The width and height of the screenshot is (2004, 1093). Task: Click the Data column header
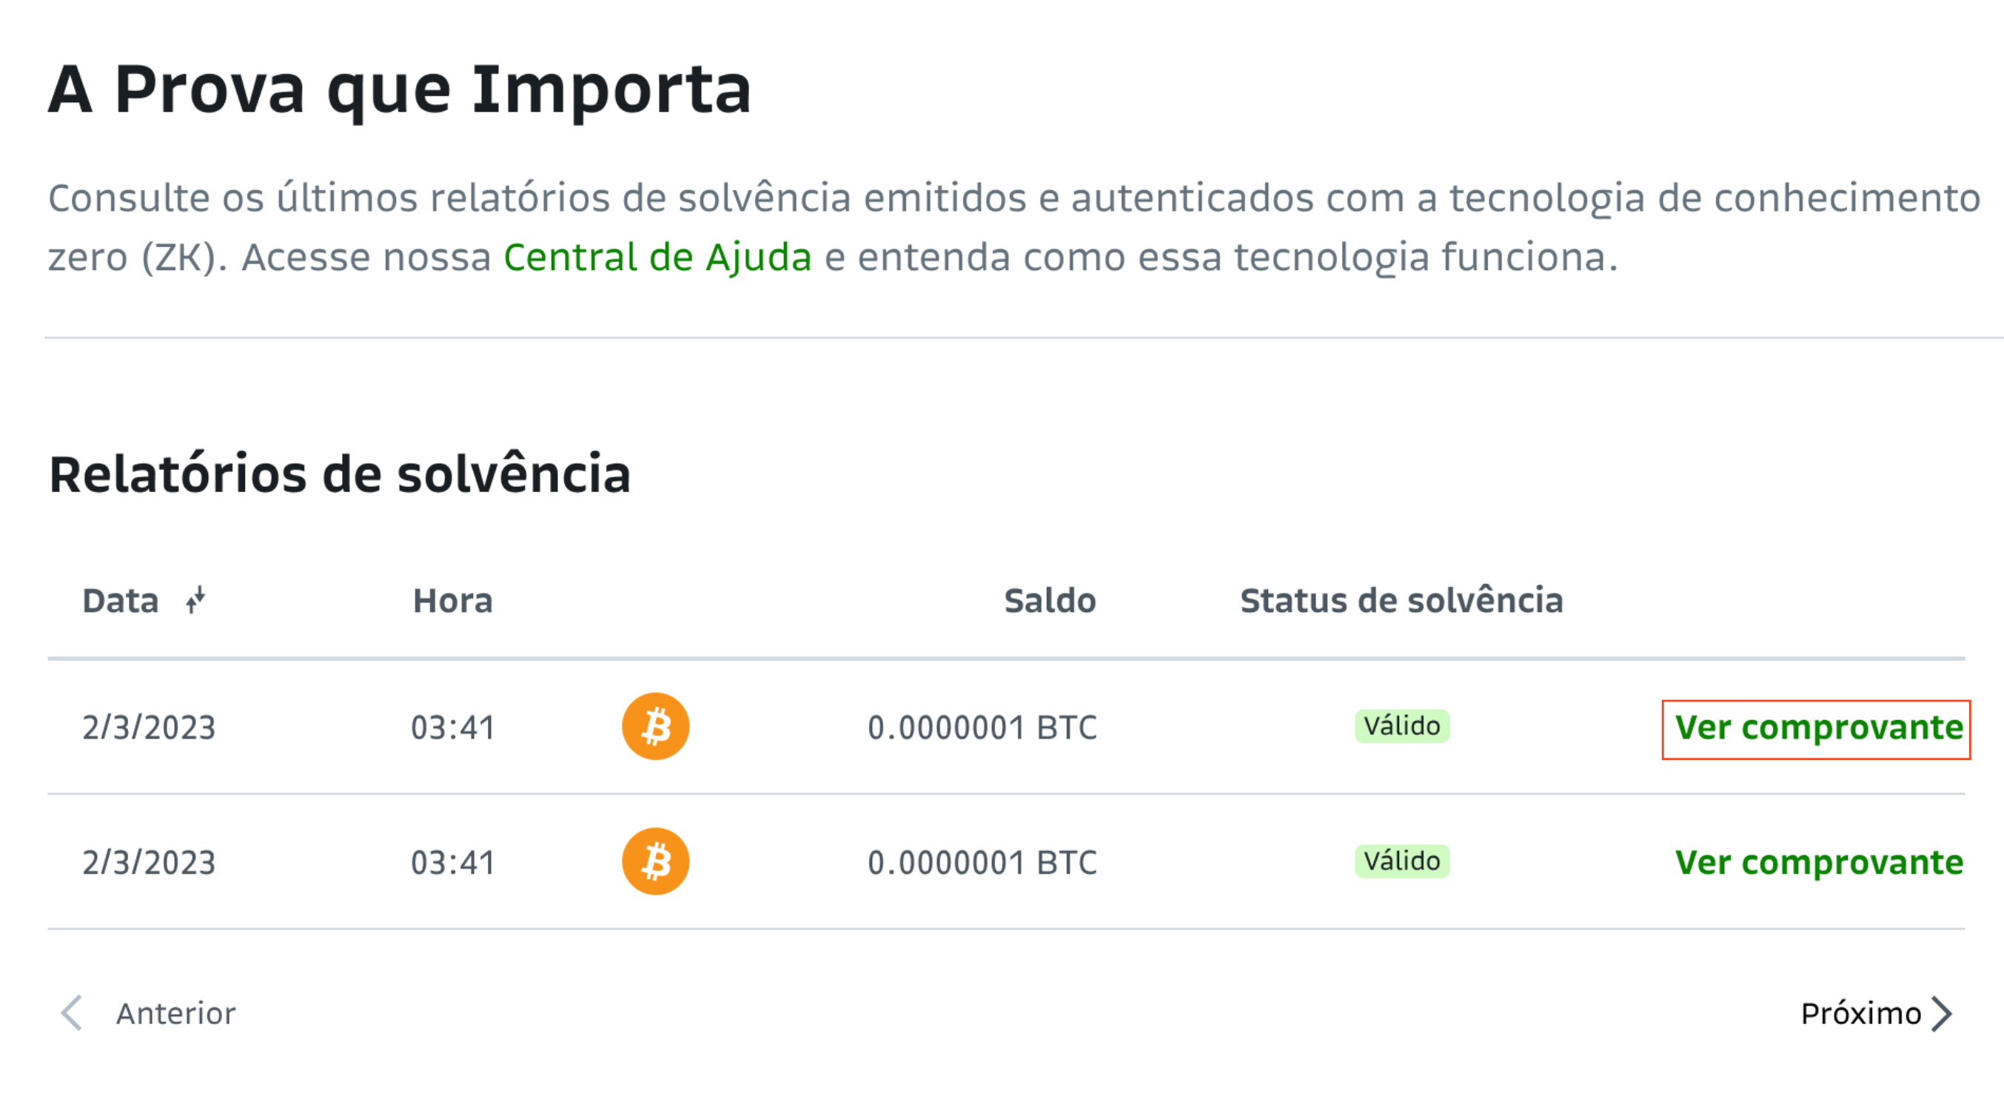tap(121, 601)
